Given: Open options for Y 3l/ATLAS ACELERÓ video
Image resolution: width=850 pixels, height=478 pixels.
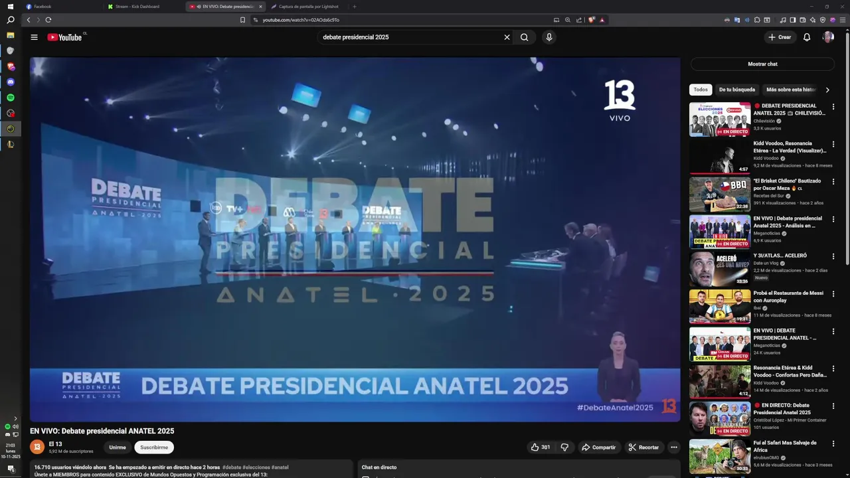Looking at the screenshot, I should tap(833, 256).
